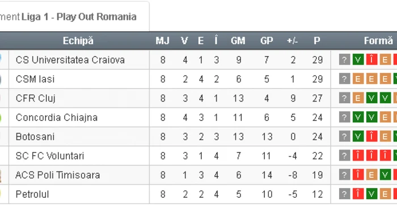
Task: Click the Formă column header
Action: pyautogui.click(x=378, y=40)
